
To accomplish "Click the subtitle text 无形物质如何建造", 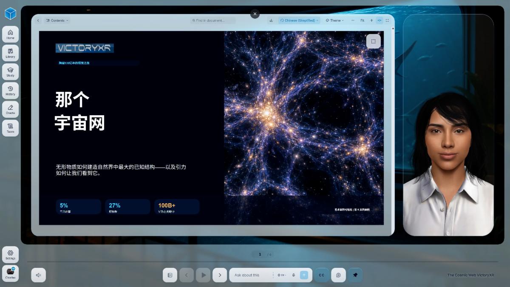I will click(x=121, y=170).
